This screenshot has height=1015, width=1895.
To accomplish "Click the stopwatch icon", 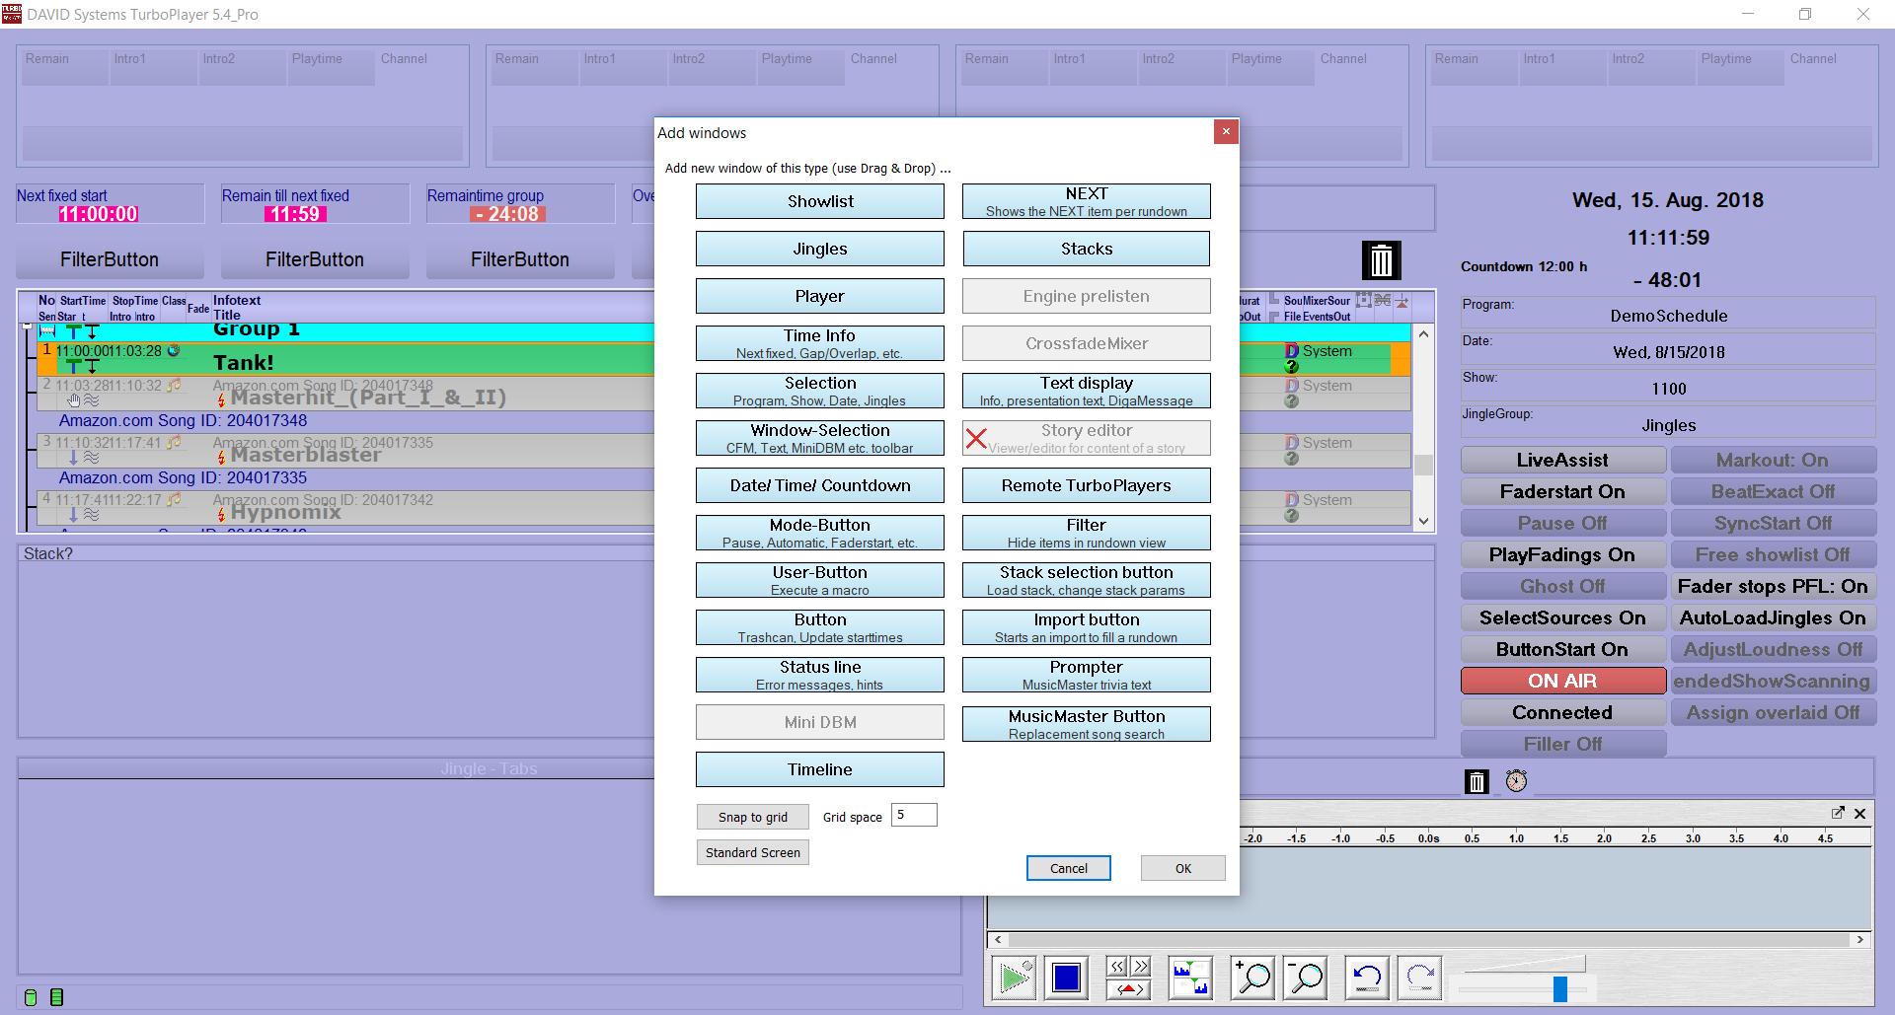I will [x=1516, y=781].
